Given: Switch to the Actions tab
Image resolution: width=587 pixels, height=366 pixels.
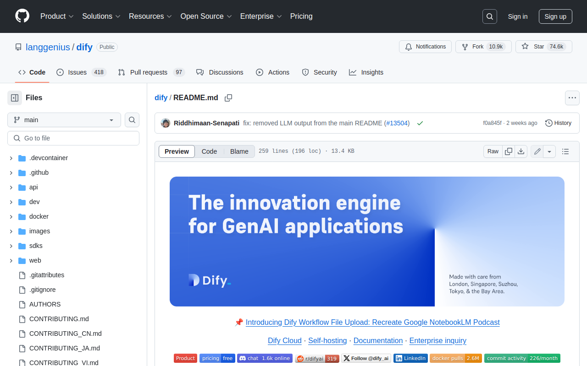Looking at the screenshot, I should pyautogui.click(x=272, y=72).
